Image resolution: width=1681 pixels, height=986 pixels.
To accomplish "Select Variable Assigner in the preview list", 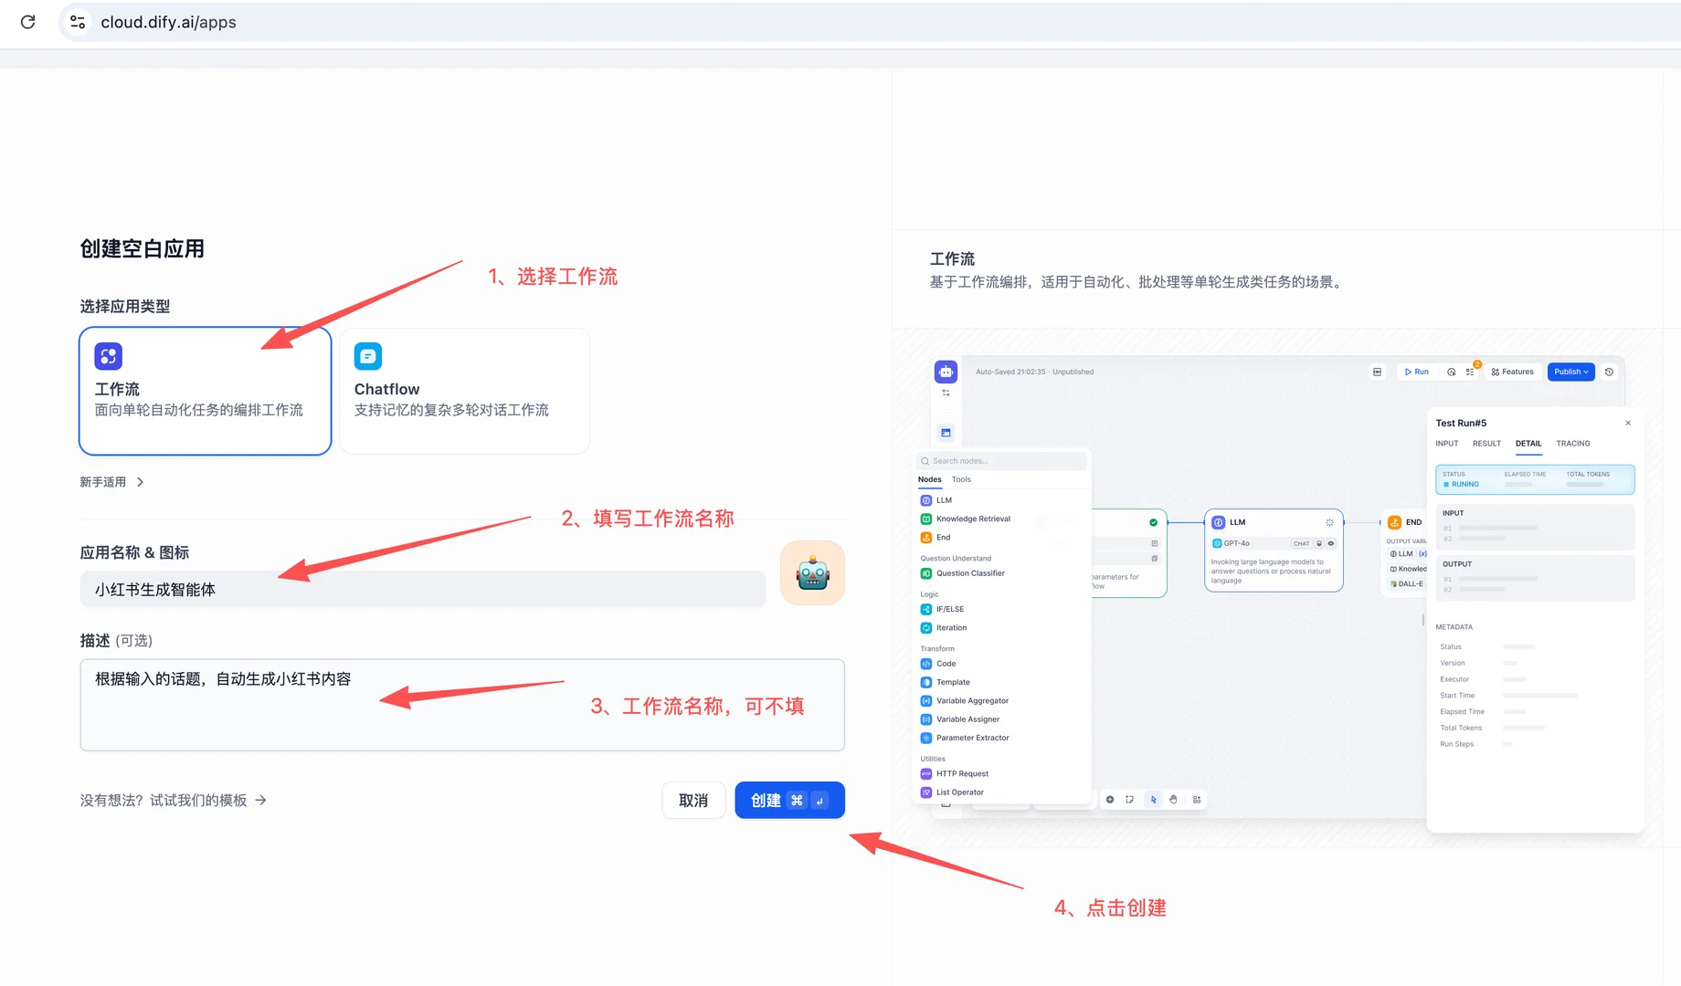I will click(960, 719).
